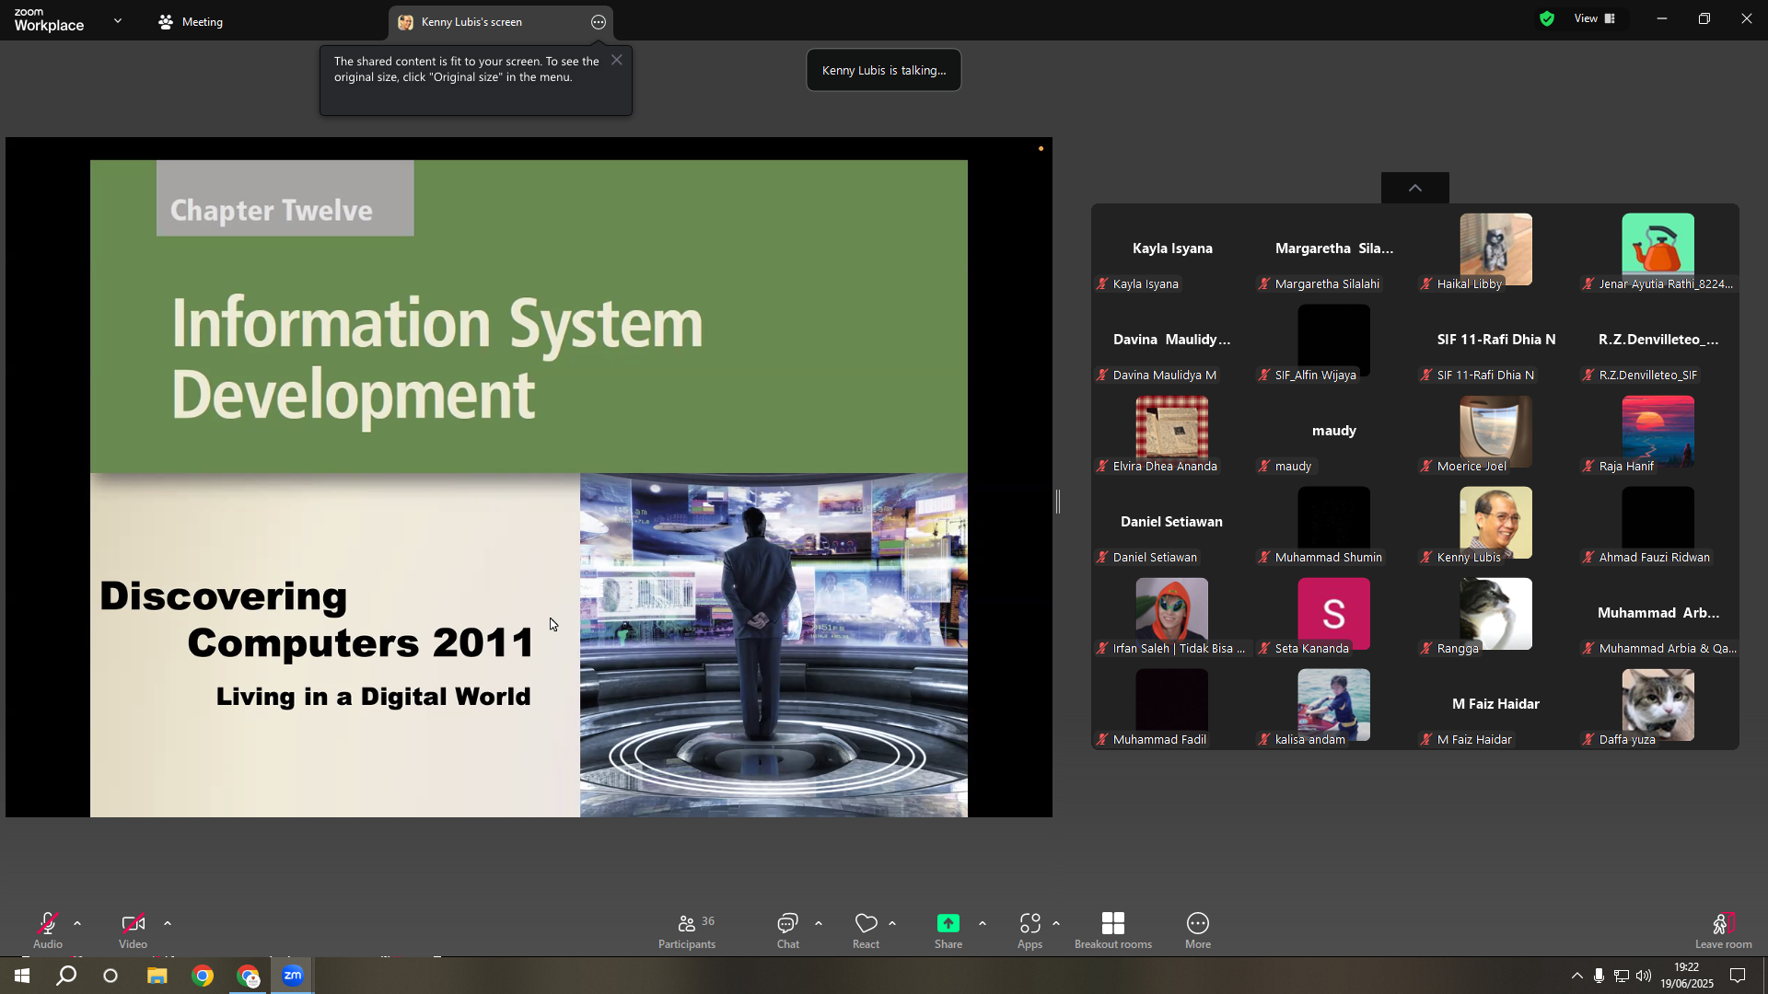Open the second Chrome profile taskbar icon

249,976
